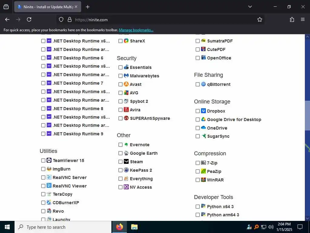Click the Avira red icon
Viewport: 310px width, 233px height.
click(x=126, y=110)
